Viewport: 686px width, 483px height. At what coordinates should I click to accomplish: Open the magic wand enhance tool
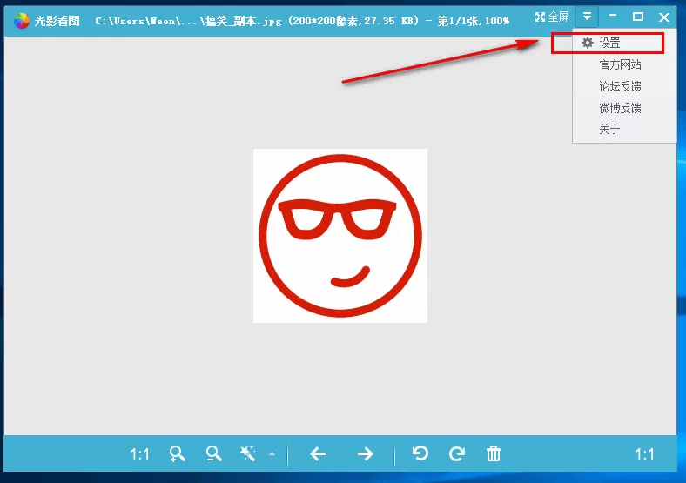[248, 453]
